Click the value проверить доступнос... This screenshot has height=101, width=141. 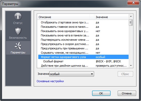111,66
